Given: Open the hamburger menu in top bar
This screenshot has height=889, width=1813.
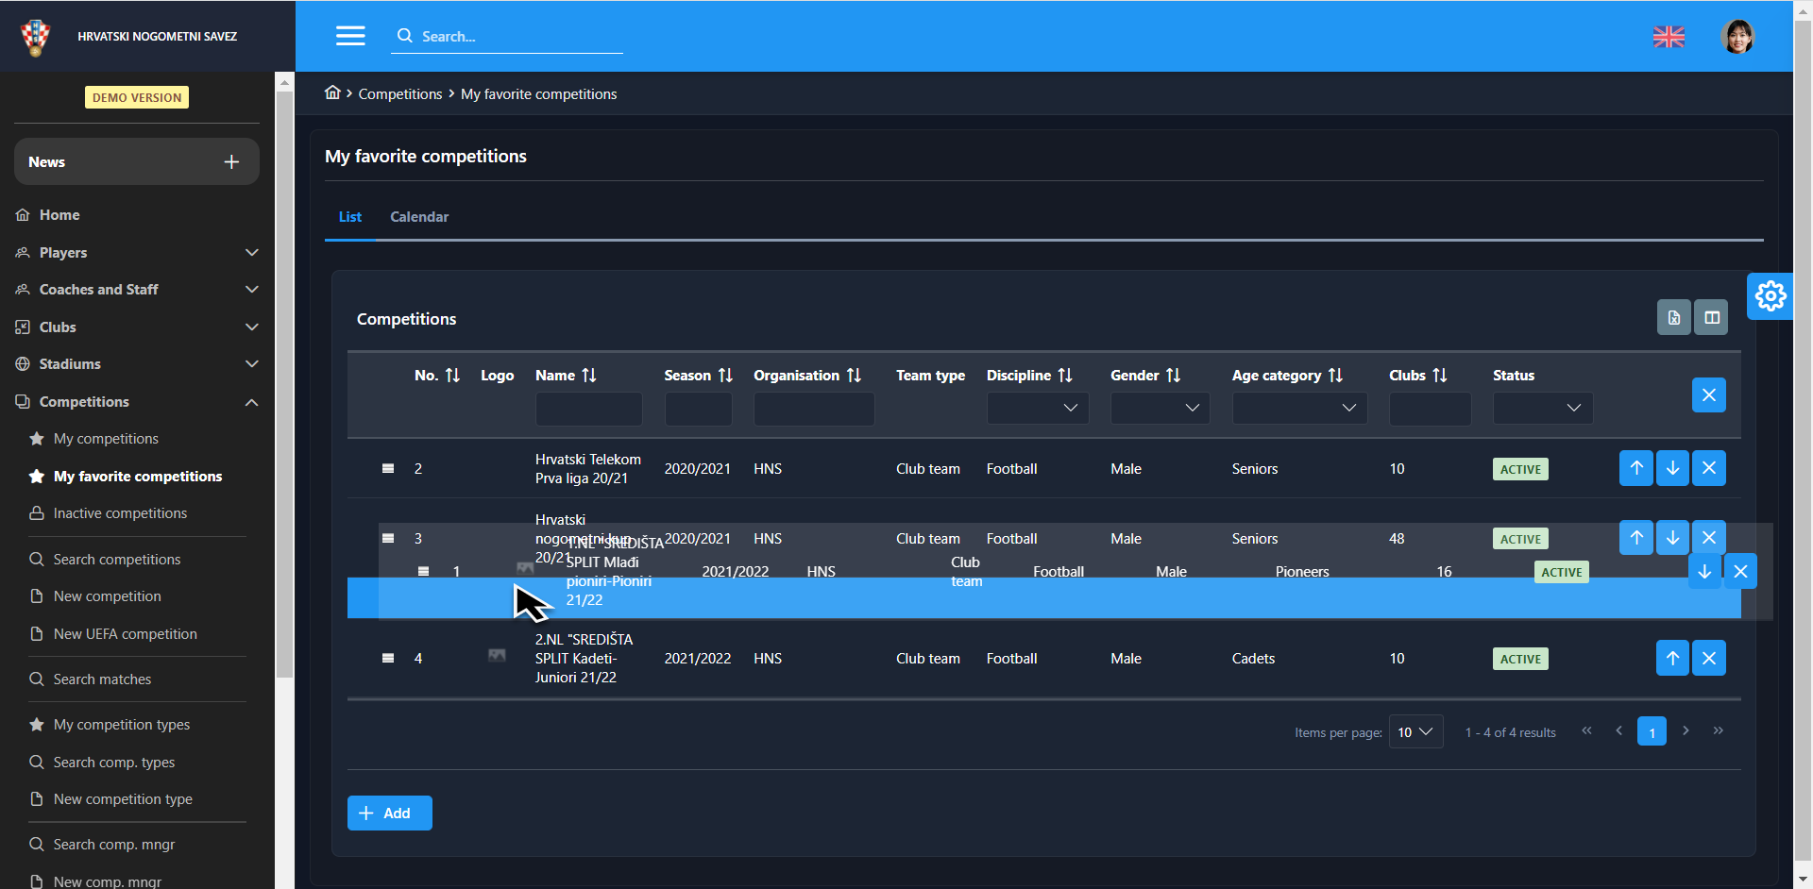Looking at the screenshot, I should (350, 36).
